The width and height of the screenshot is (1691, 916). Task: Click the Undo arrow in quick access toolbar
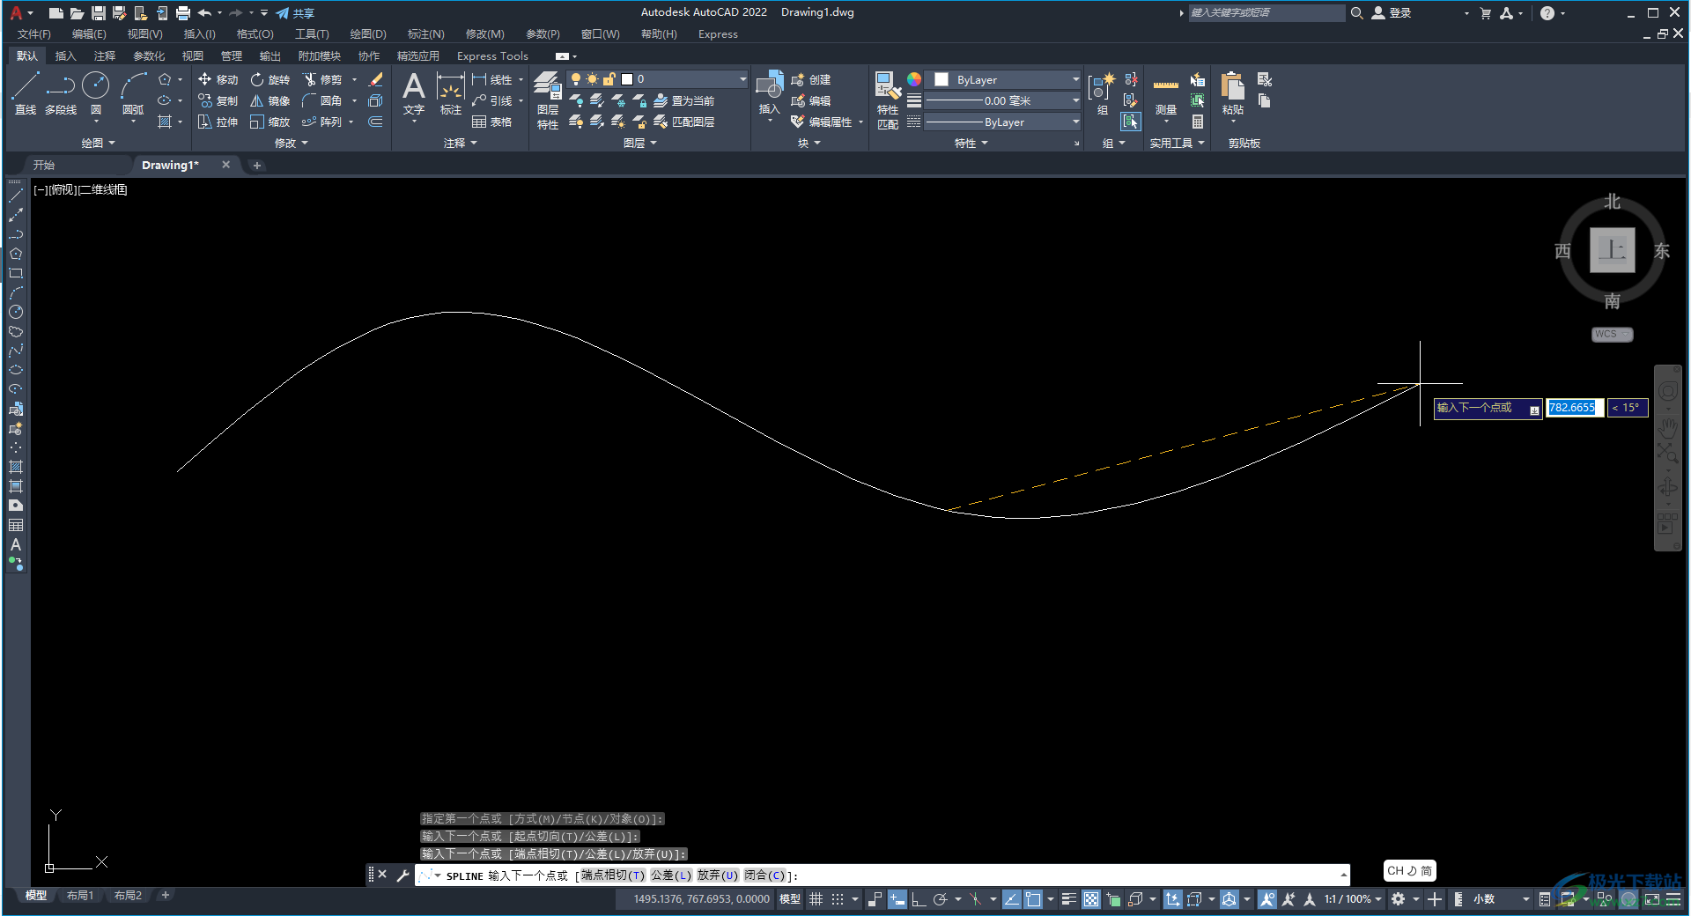204,12
